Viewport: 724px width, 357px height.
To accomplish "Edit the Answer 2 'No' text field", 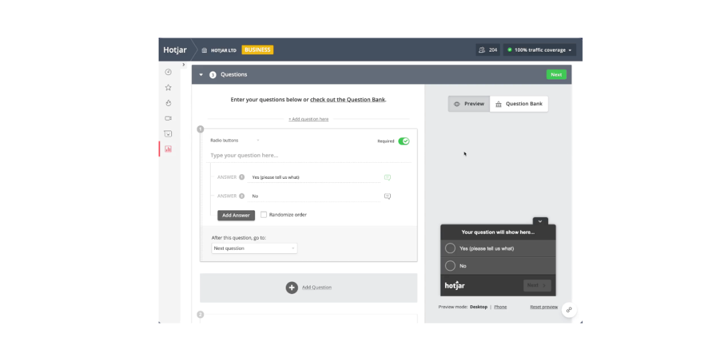I will coord(314,196).
